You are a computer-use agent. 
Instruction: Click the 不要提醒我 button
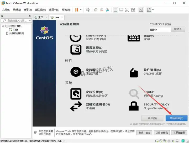(x=179, y=133)
